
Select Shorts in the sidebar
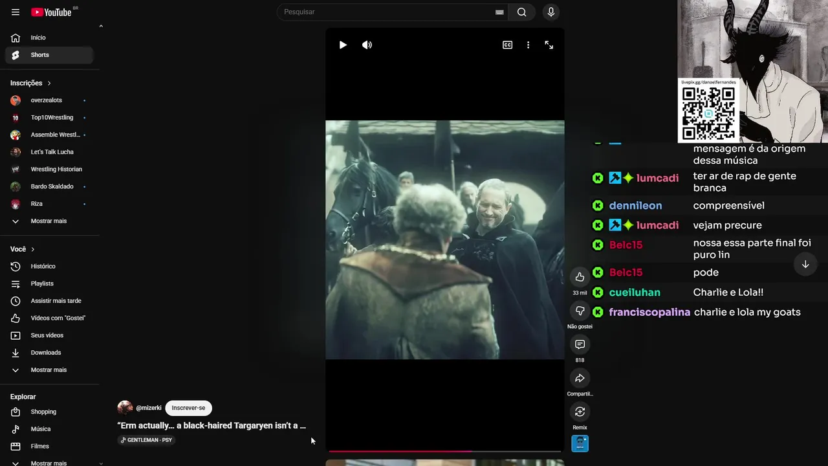[49, 55]
